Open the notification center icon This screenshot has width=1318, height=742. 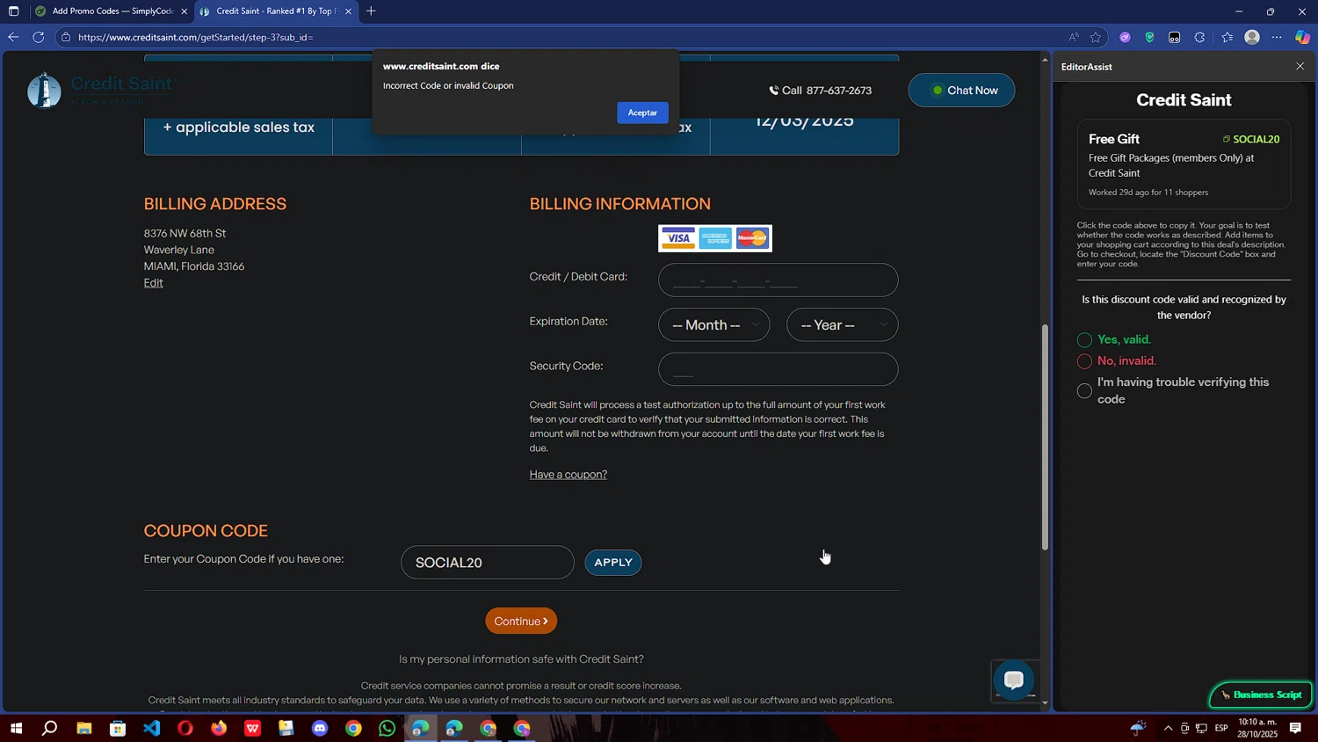(1295, 728)
